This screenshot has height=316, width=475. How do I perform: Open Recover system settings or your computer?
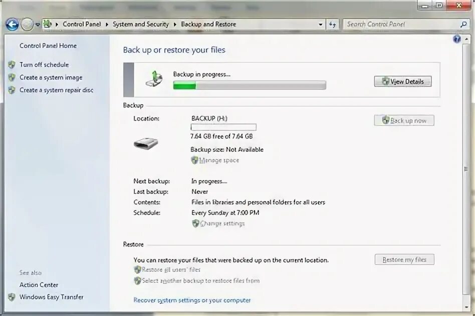[x=192, y=300]
